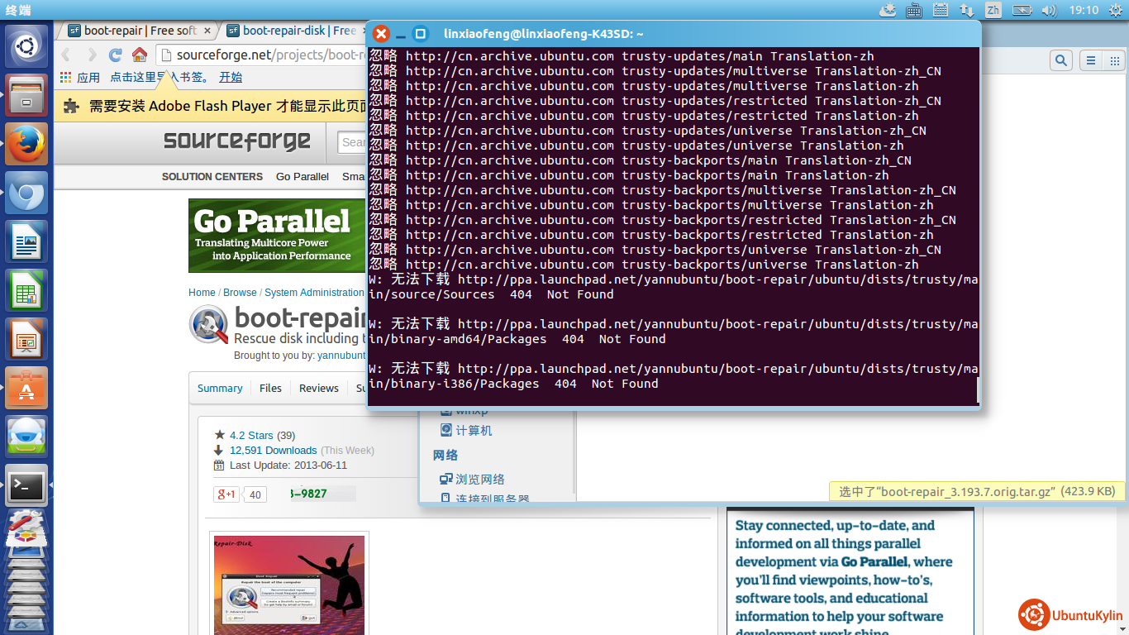The image size is (1129, 635).
Task: Open LibreOffice Impress in the launcher
Action: (x=26, y=340)
